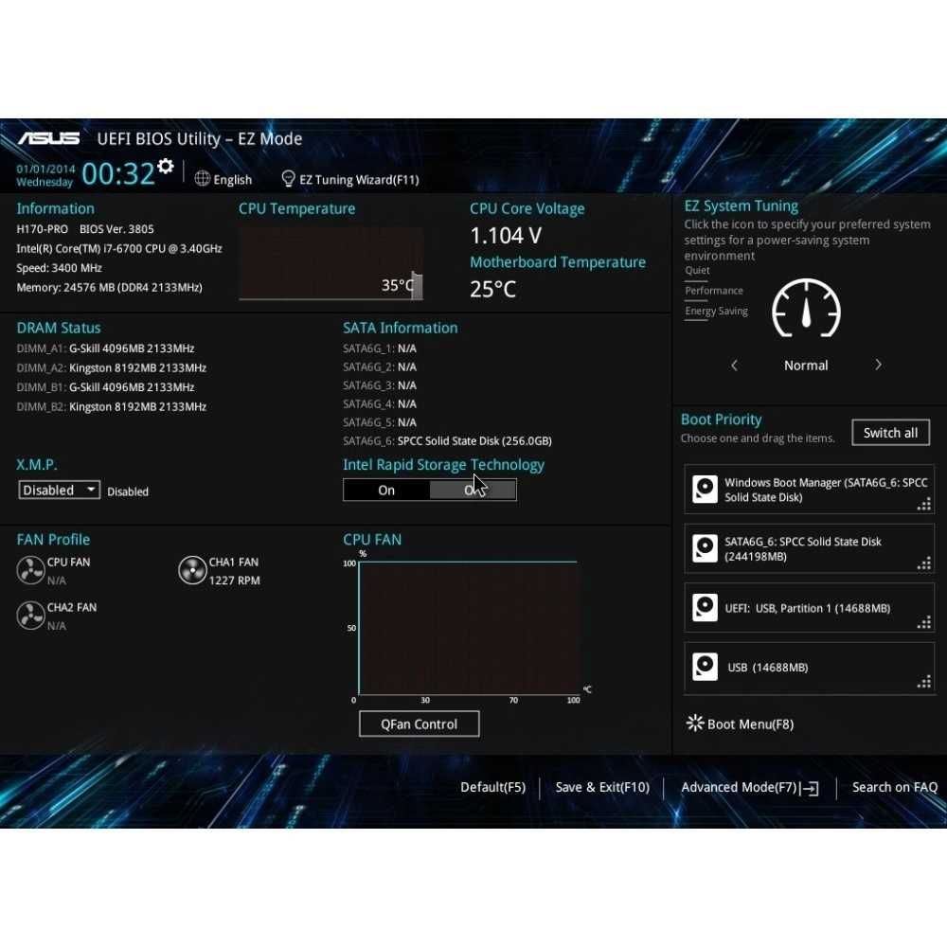This screenshot has width=947, height=947.
Task: Open date and time settings gear icon
Action: 166,166
